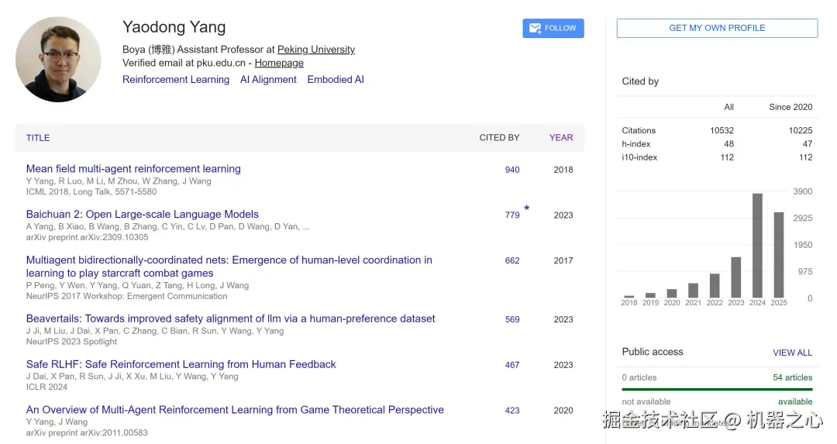Select the Embodied AI interest tag

(x=336, y=80)
